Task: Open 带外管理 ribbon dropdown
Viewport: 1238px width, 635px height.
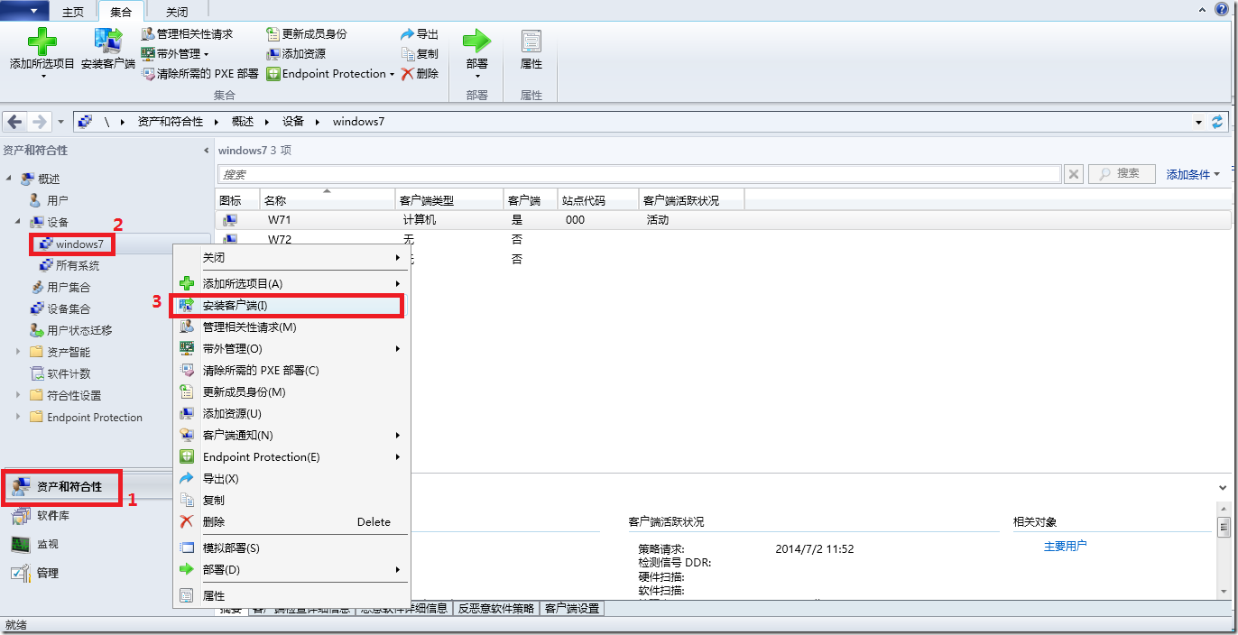Action: click(175, 53)
